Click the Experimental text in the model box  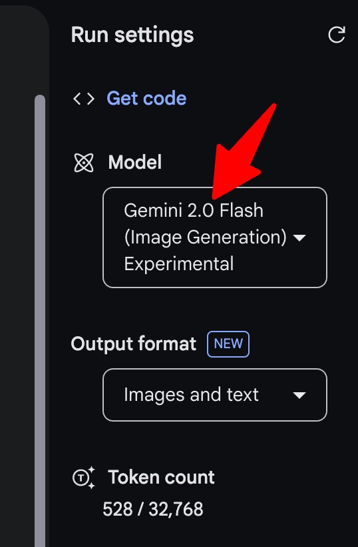[x=179, y=264]
